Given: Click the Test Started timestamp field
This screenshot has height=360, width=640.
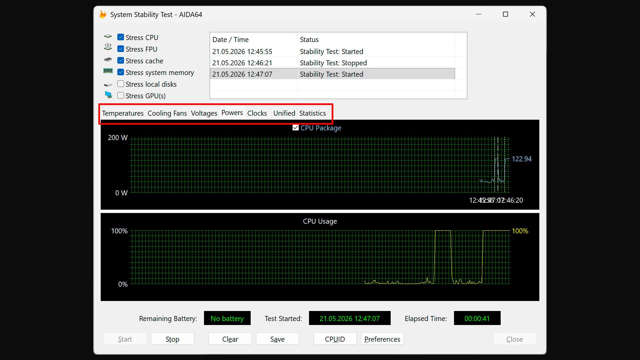Looking at the screenshot, I should 350,318.
